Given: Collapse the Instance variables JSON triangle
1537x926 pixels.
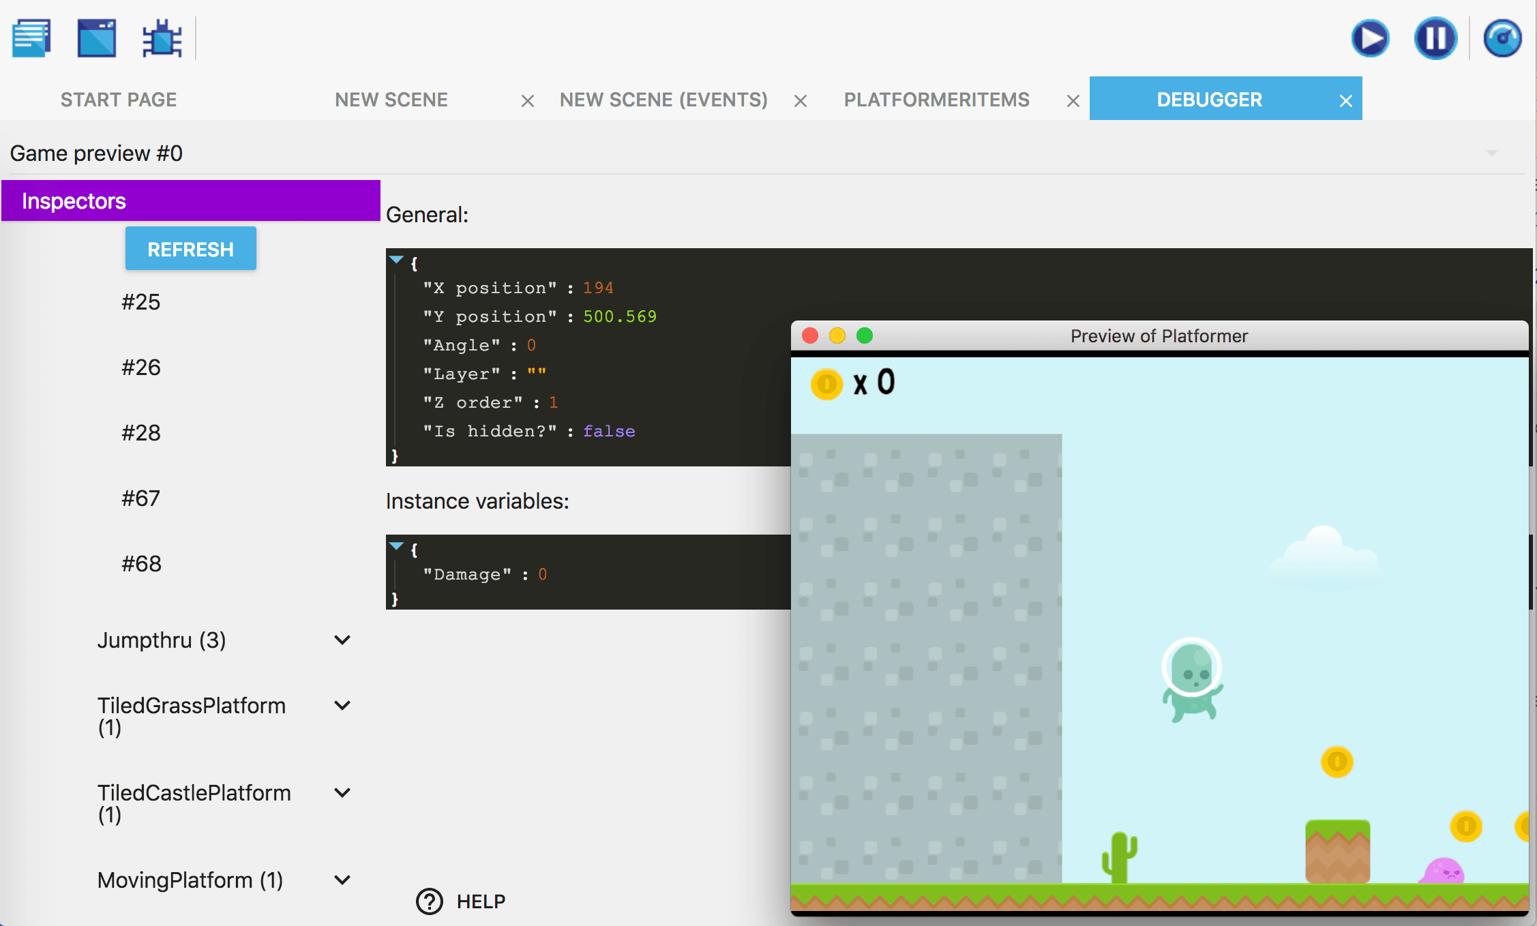Looking at the screenshot, I should point(396,546).
